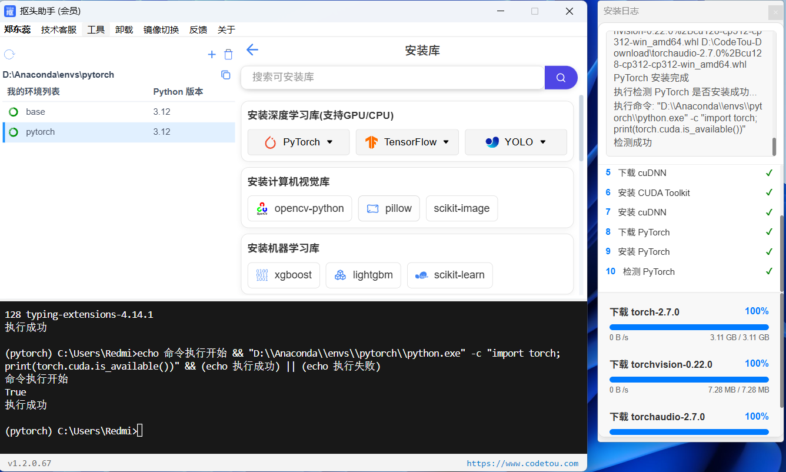Click the back arrow on 安装库 page

click(x=252, y=50)
